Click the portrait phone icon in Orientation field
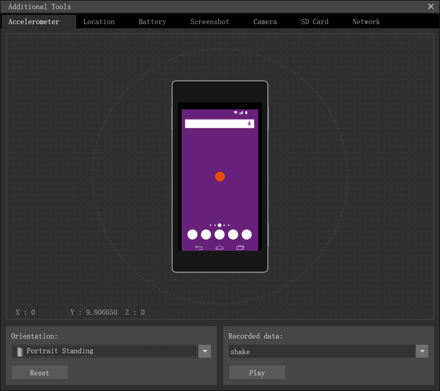This screenshot has width=440, height=391. [20, 352]
